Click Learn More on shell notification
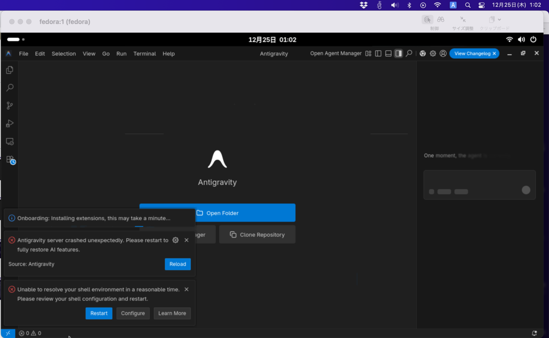This screenshot has height=338, width=549. coord(172,313)
